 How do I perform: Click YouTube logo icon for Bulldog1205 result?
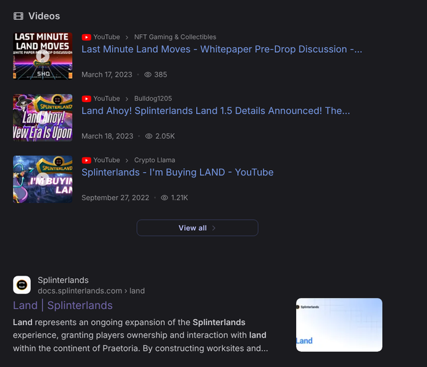pyautogui.click(x=86, y=99)
